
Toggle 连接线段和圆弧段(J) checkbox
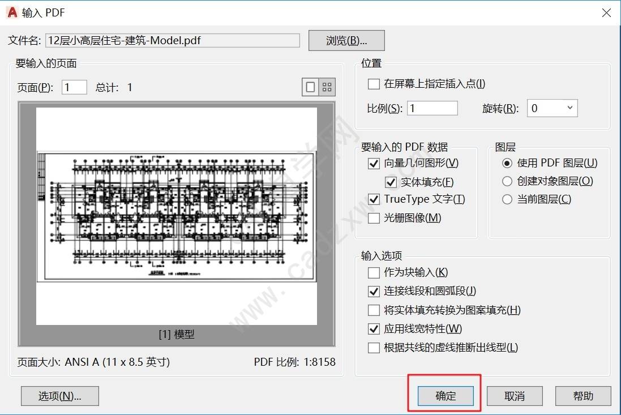click(374, 291)
